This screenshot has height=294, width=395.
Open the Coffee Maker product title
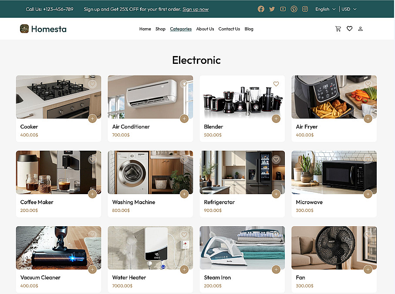click(37, 202)
